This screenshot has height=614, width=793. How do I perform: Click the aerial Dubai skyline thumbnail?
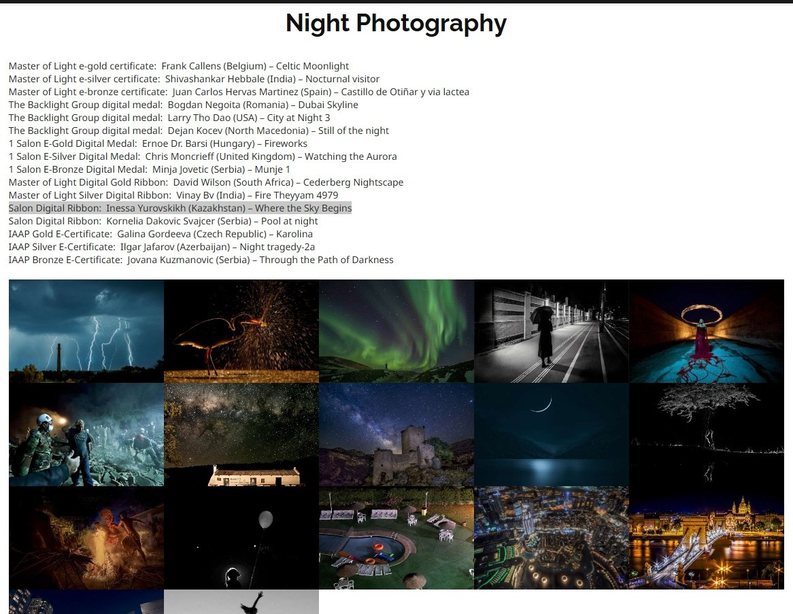(x=552, y=538)
